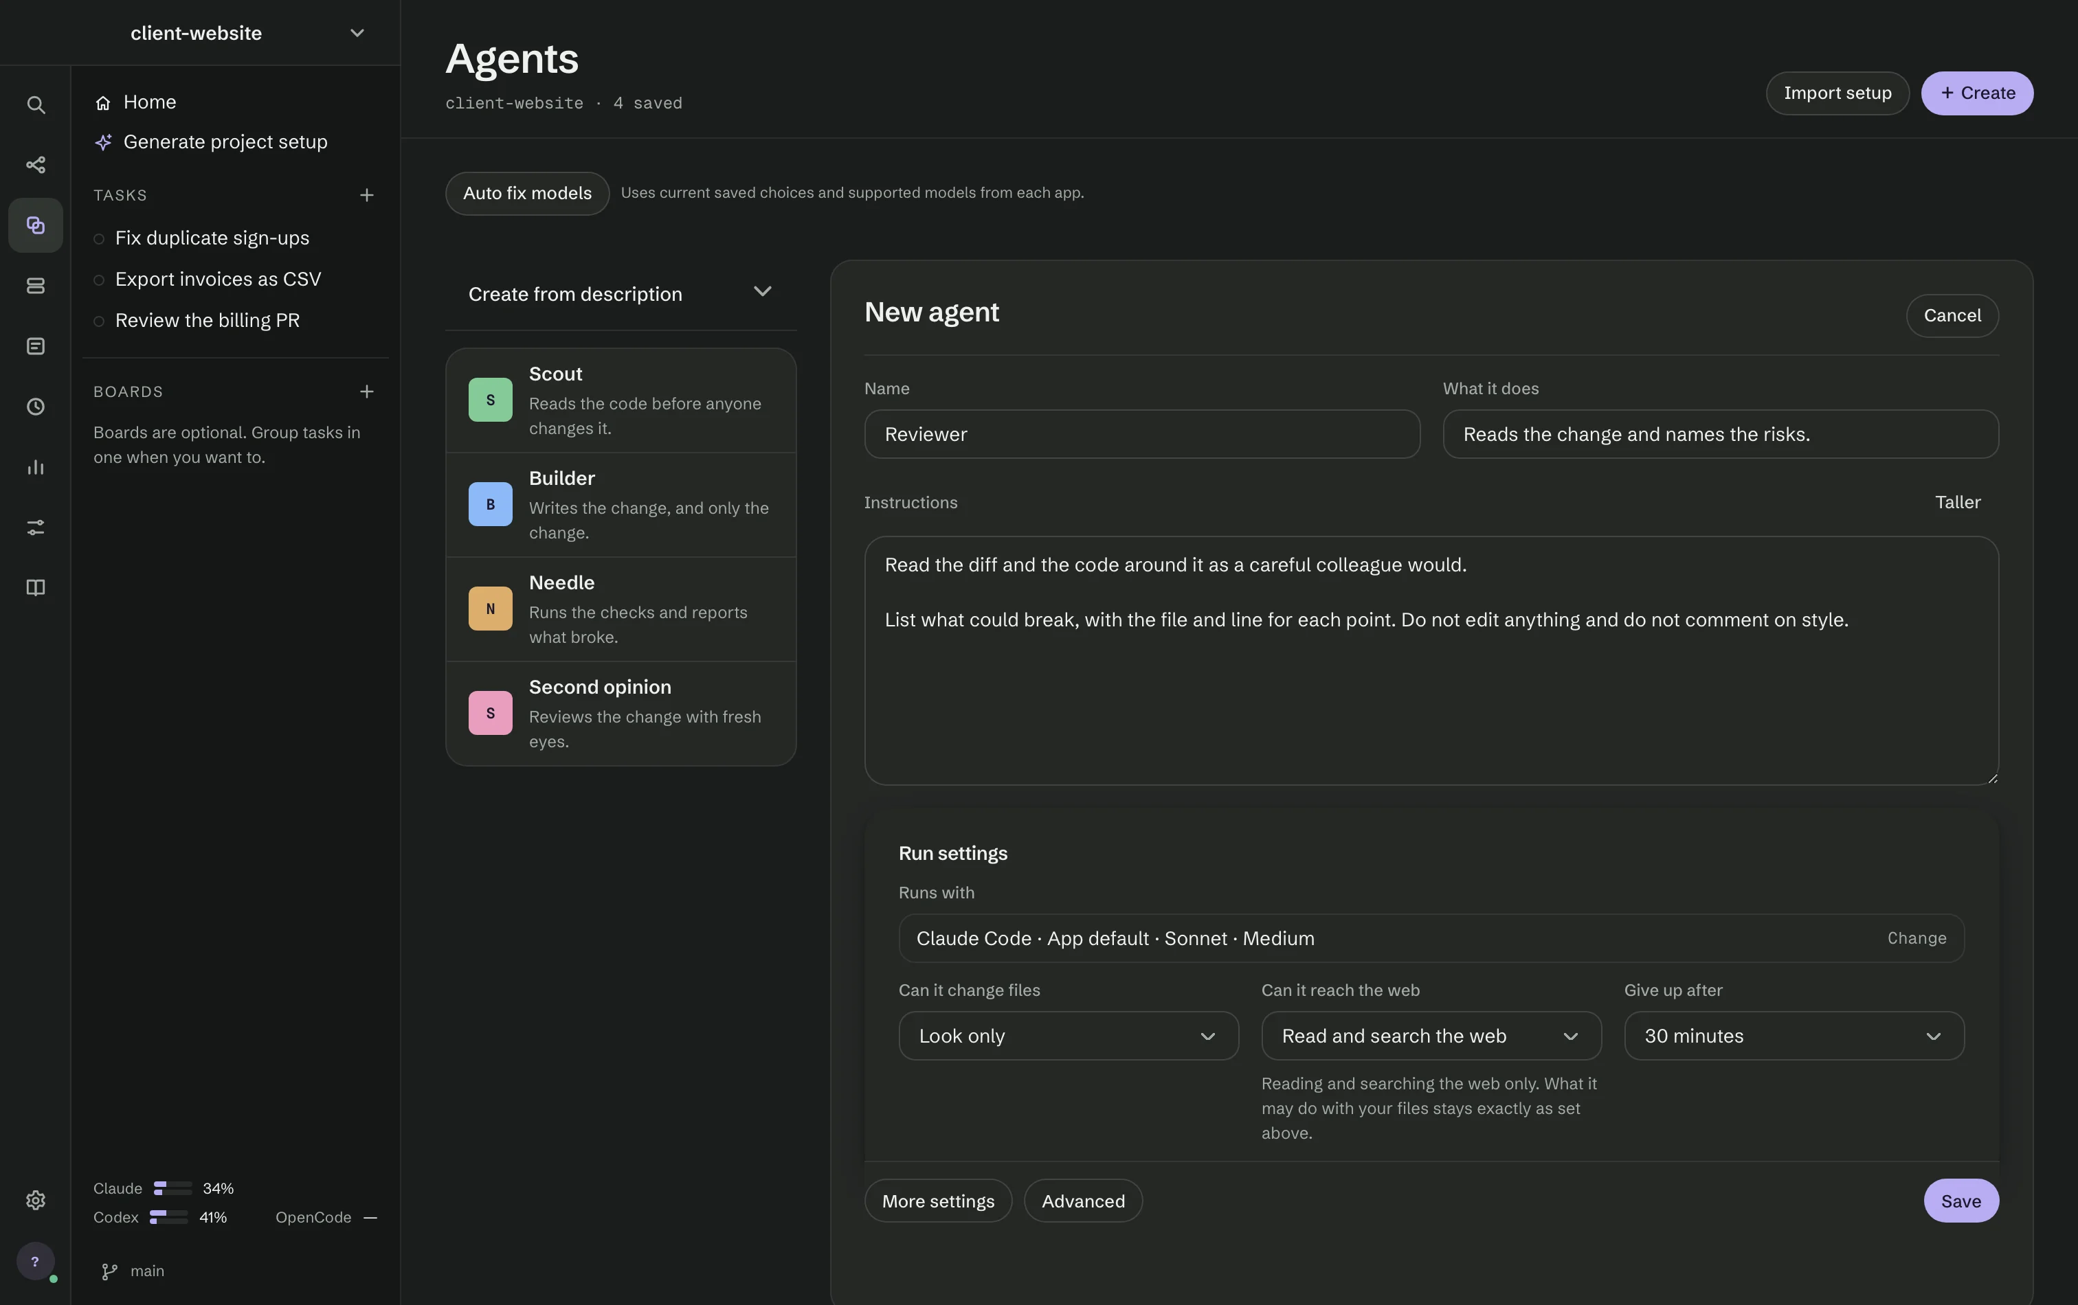
Task: Open the 30 minutes timeout dropdown
Action: pos(1794,1036)
